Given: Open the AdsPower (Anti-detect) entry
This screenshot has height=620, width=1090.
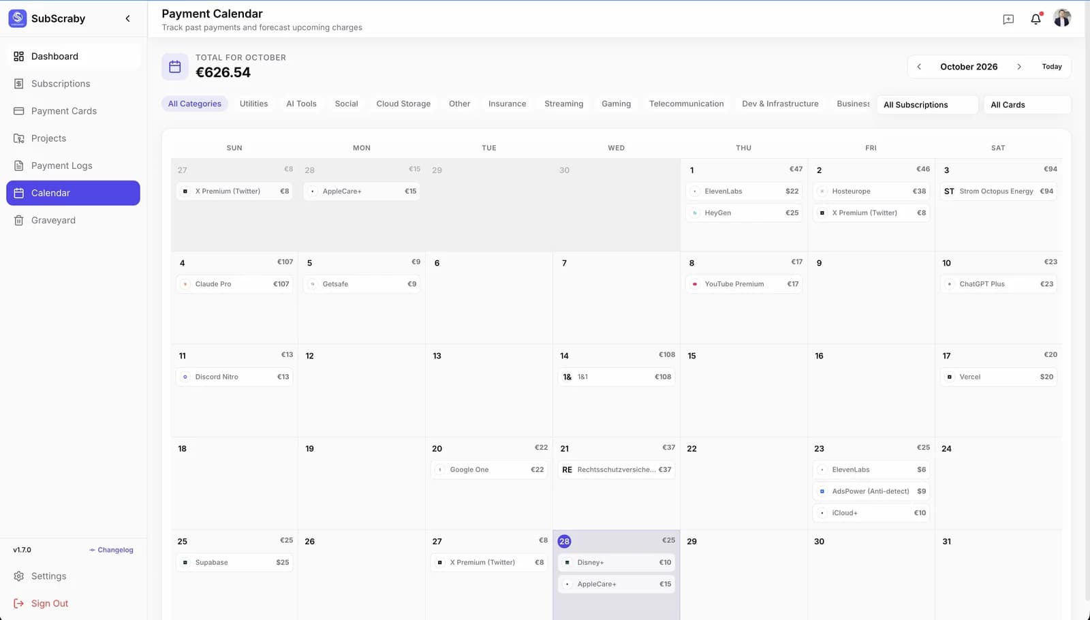Looking at the screenshot, I should point(871,491).
